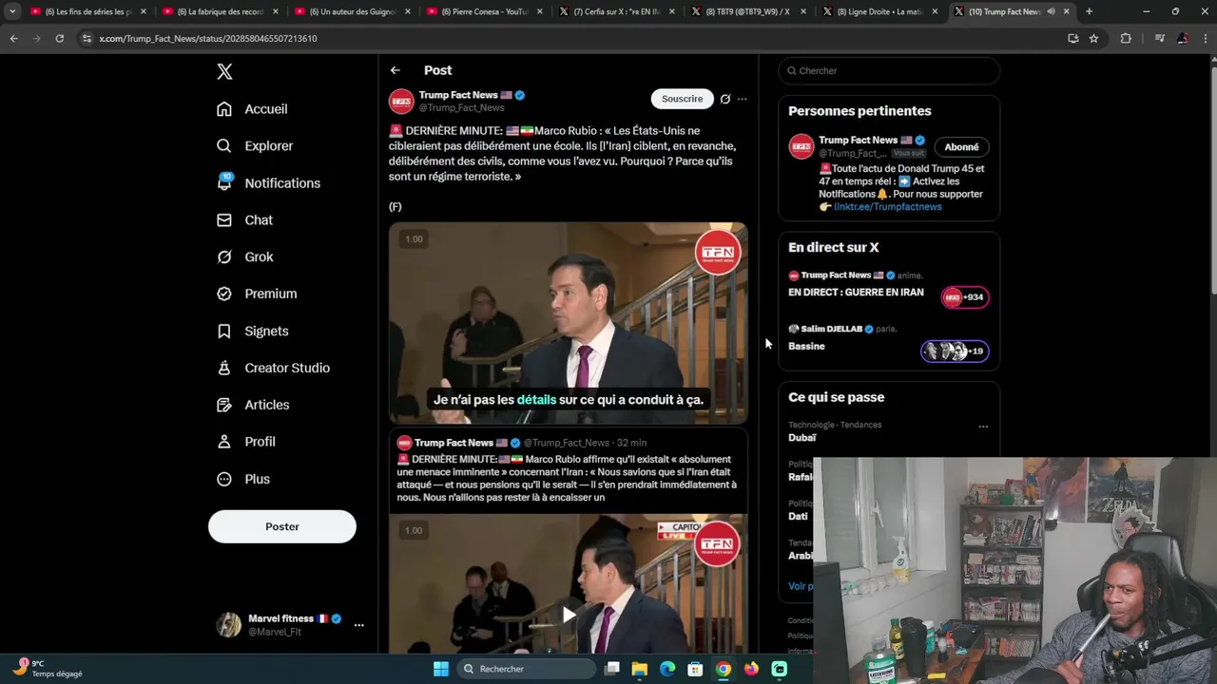This screenshot has height=684, width=1217.
Task: Play the quoted Marco Rubio video
Action: [x=569, y=615]
